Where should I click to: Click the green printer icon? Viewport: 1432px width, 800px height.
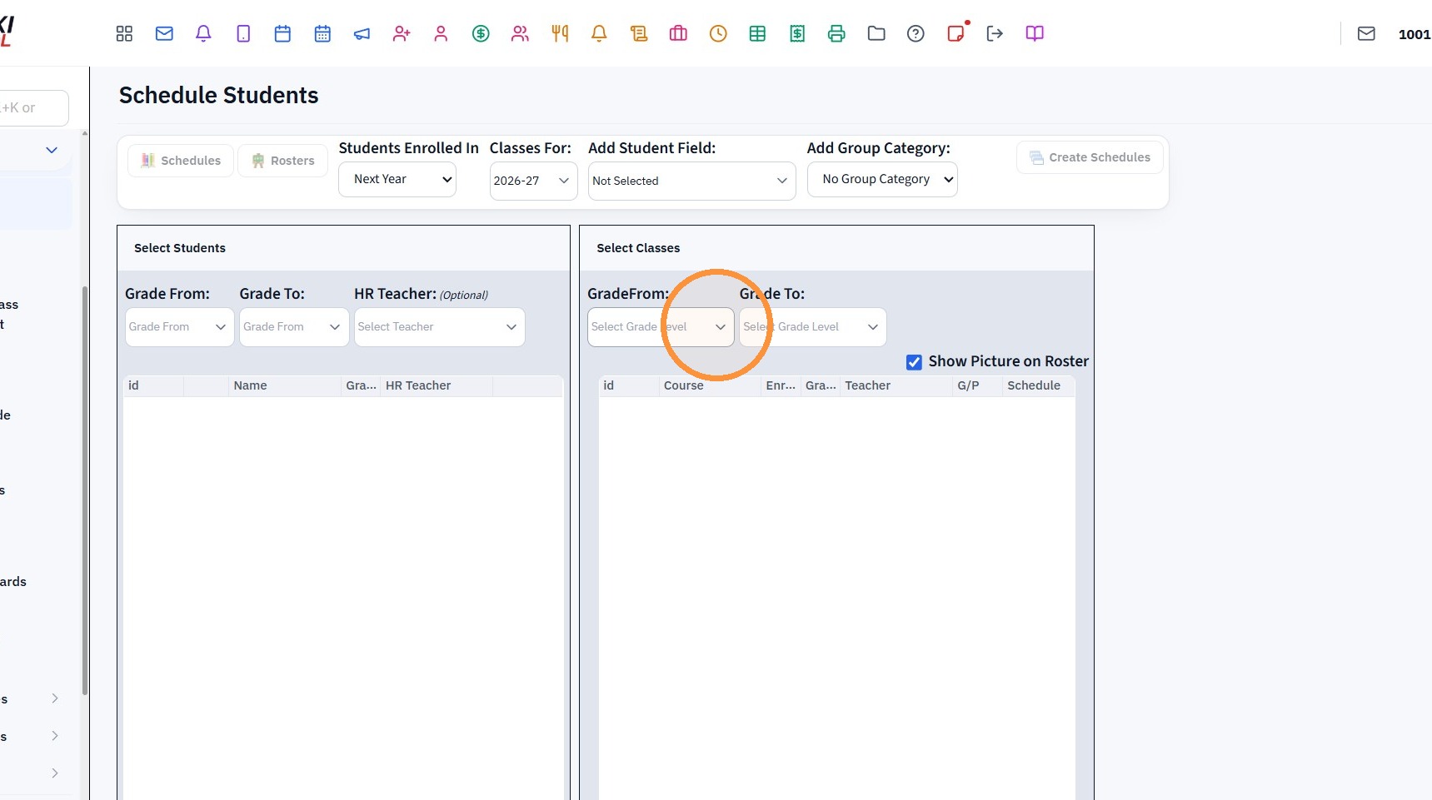pyautogui.click(x=836, y=33)
